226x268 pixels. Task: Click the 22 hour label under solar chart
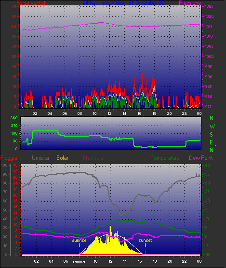(x=185, y=261)
